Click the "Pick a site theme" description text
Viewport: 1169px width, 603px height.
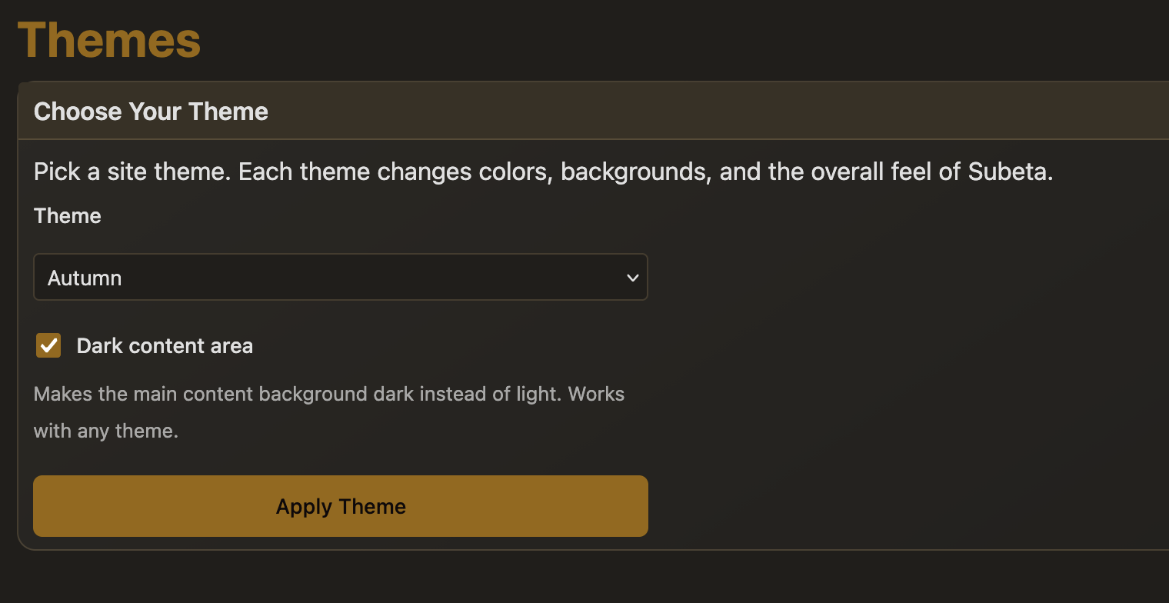coord(132,172)
